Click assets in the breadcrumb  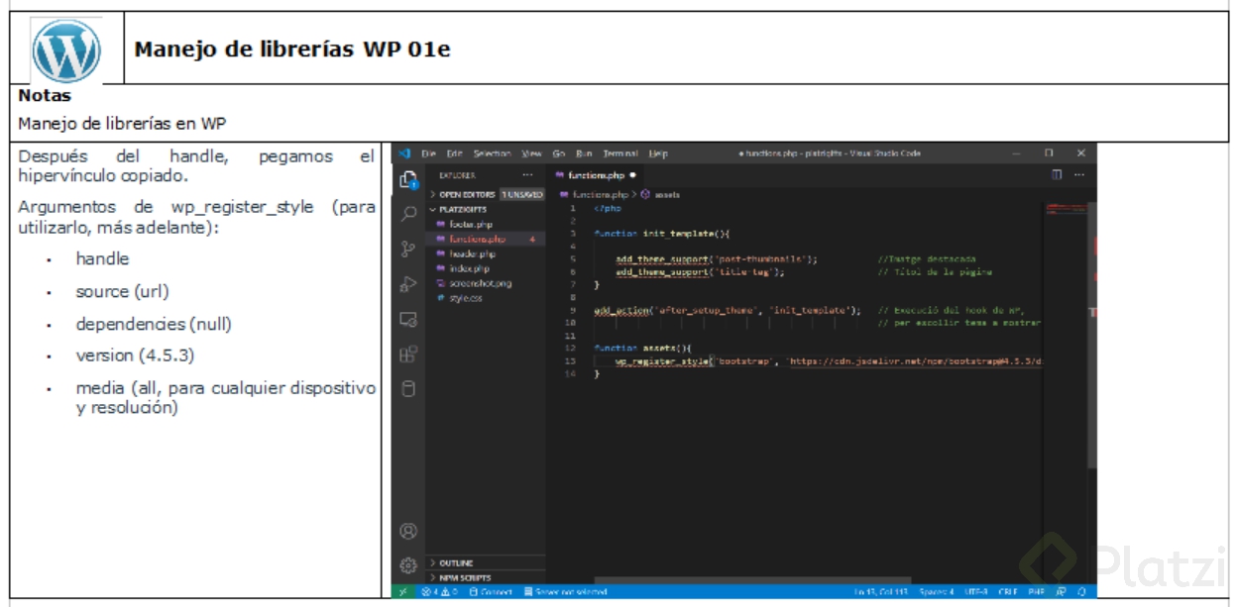click(x=667, y=195)
